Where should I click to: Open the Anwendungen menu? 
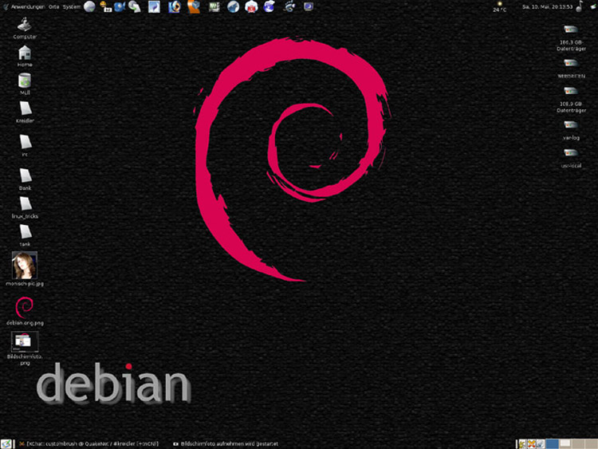[x=24, y=6]
